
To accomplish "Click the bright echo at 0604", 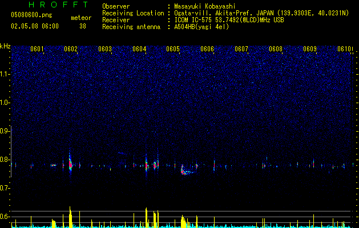I will tap(147, 165).
